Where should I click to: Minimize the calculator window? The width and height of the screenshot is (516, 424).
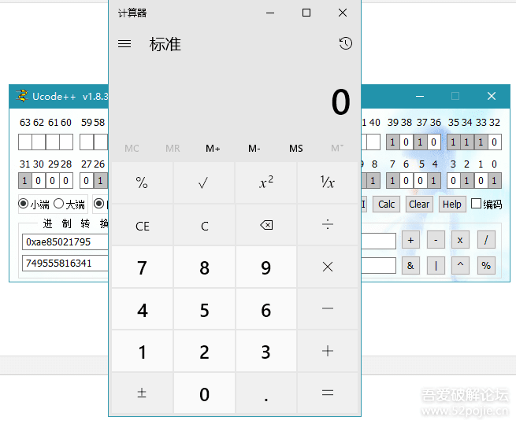[x=270, y=13]
